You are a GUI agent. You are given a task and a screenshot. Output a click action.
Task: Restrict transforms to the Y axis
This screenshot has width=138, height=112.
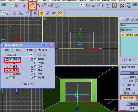(x=41, y=13)
